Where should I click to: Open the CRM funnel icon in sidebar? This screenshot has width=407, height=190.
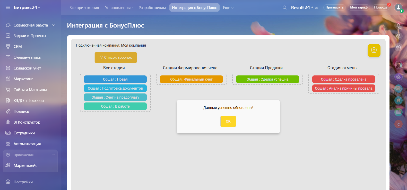[8, 46]
